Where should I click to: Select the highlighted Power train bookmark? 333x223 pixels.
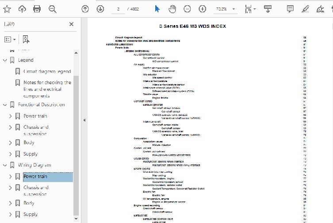pos(48,177)
